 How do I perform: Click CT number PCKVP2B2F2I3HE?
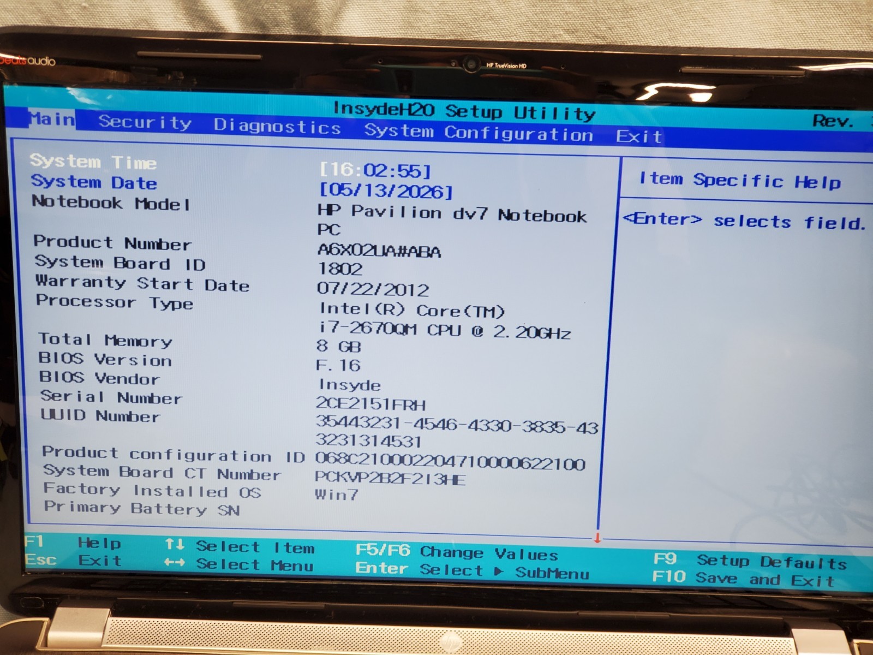390,479
